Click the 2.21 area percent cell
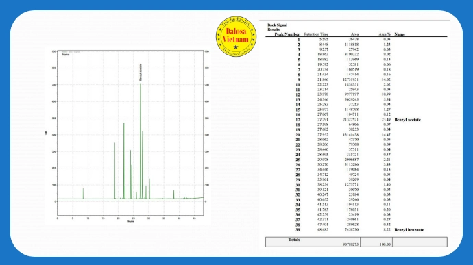 [387, 160]
